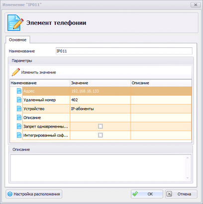Image resolution: width=203 pixels, height=204 pixels.
Task: Click the document icon in the Адрес row
Action: pyautogui.click(x=19, y=91)
